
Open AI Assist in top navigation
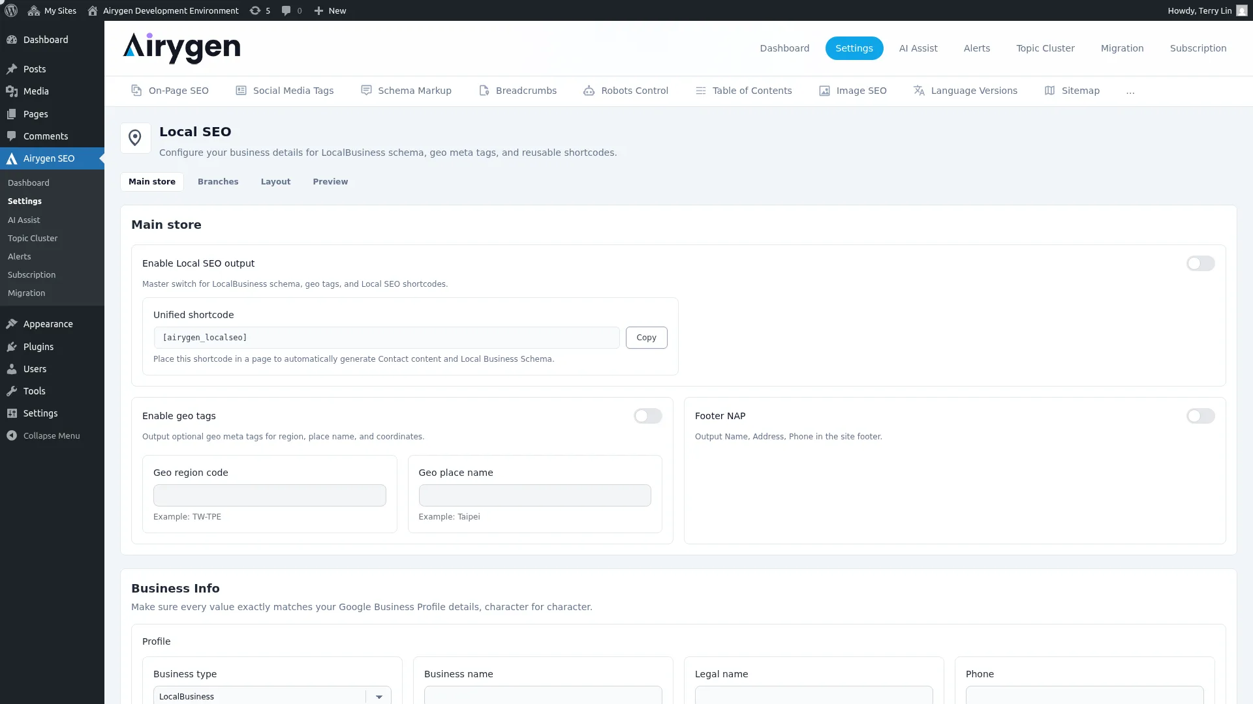[918, 48]
